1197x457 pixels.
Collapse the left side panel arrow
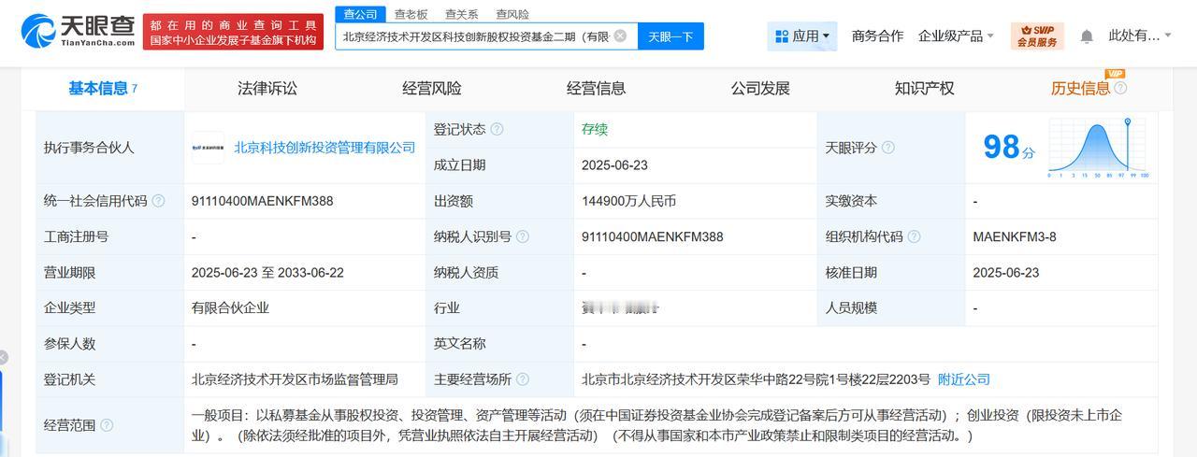click(x=3, y=357)
